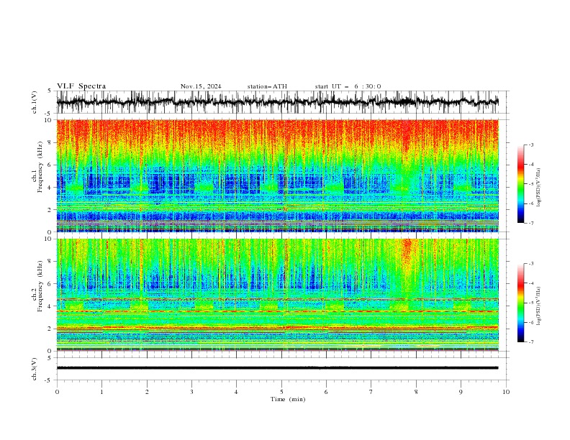Click the red burst near minute 8 in ch.2 spectrogram

(406, 254)
